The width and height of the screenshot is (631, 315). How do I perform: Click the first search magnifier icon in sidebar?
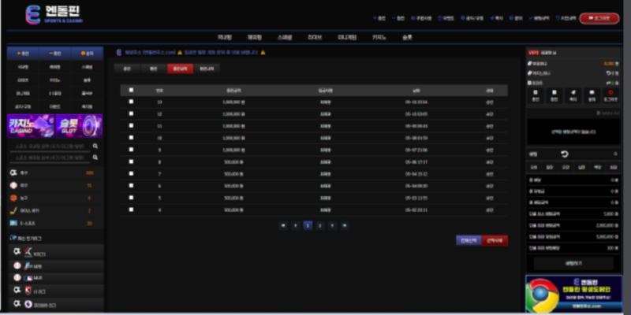click(x=95, y=146)
